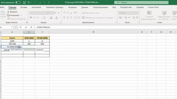Decrease indent icon
The height and width of the screenshot is (99, 177).
(x=76, y=18)
